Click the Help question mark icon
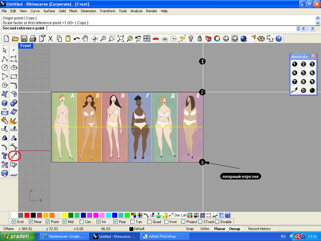The height and width of the screenshot is (241, 321). pos(278,39)
